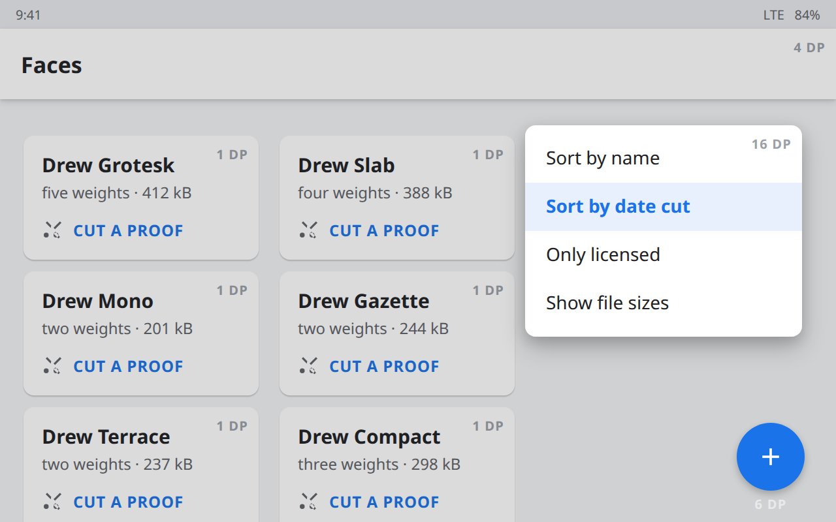Cut a proof for Drew Slab
Screen dimensions: 836x522
(x=384, y=230)
